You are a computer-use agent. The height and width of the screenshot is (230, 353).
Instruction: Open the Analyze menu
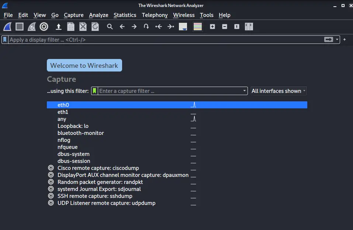click(x=98, y=15)
